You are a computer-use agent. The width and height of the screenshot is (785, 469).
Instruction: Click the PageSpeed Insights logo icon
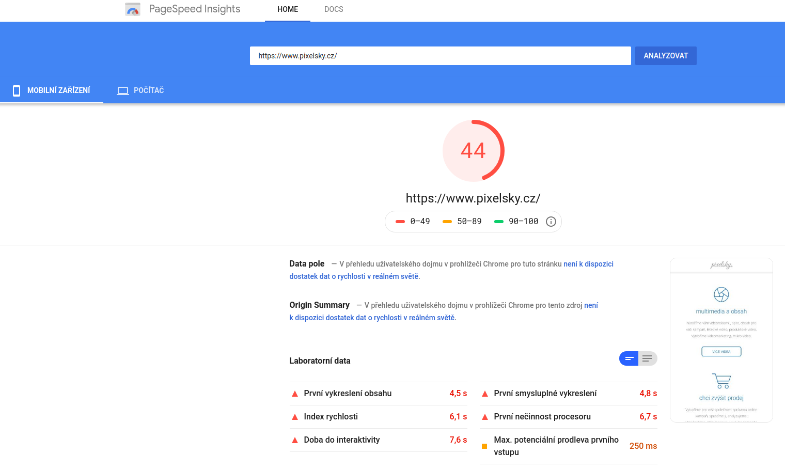coord(133,9)
